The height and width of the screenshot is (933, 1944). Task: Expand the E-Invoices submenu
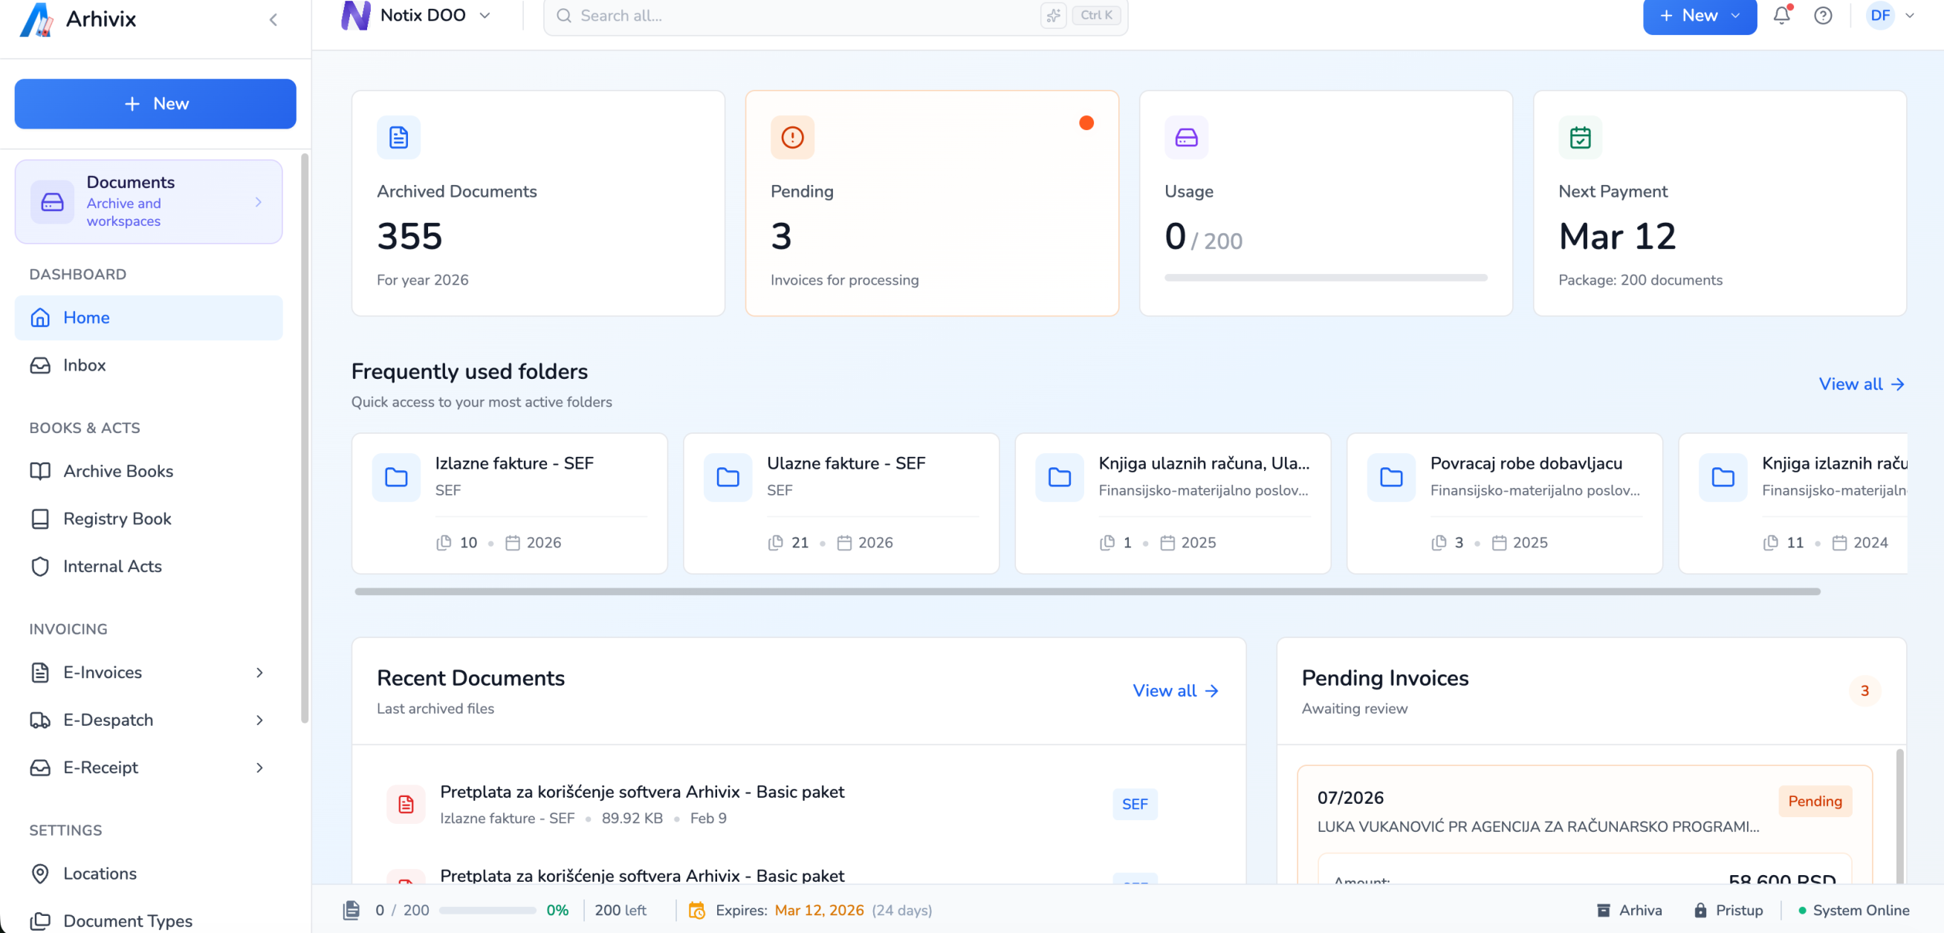pyautogui.click(x=103, y=672)
